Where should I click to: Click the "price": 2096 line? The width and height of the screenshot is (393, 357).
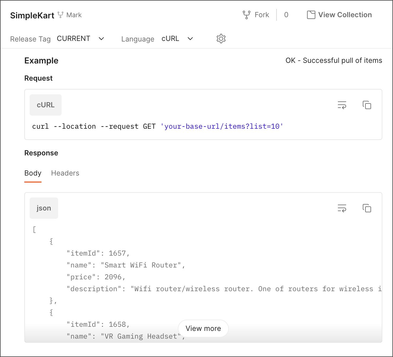tap(96, 277)
